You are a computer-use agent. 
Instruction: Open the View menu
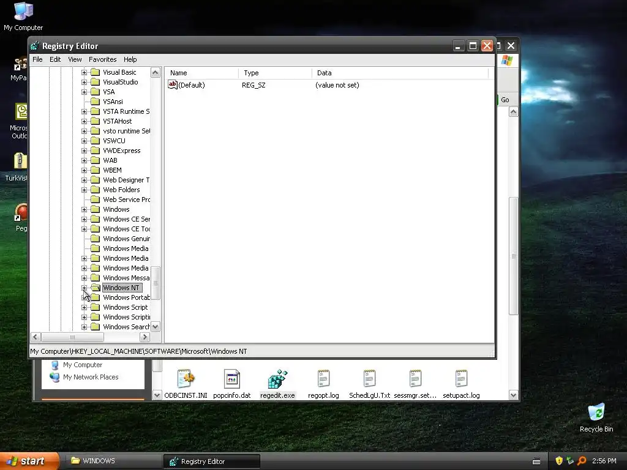pos(75,59)
